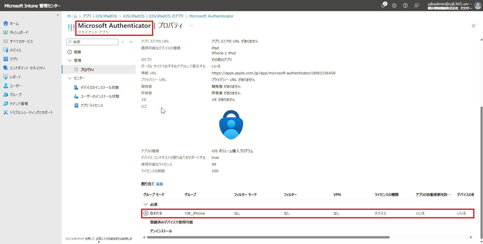The height and width of the screenshot is (244, 483).
Task: Click the Dashboard icon in sidebar
Action: tap(6, 32)
